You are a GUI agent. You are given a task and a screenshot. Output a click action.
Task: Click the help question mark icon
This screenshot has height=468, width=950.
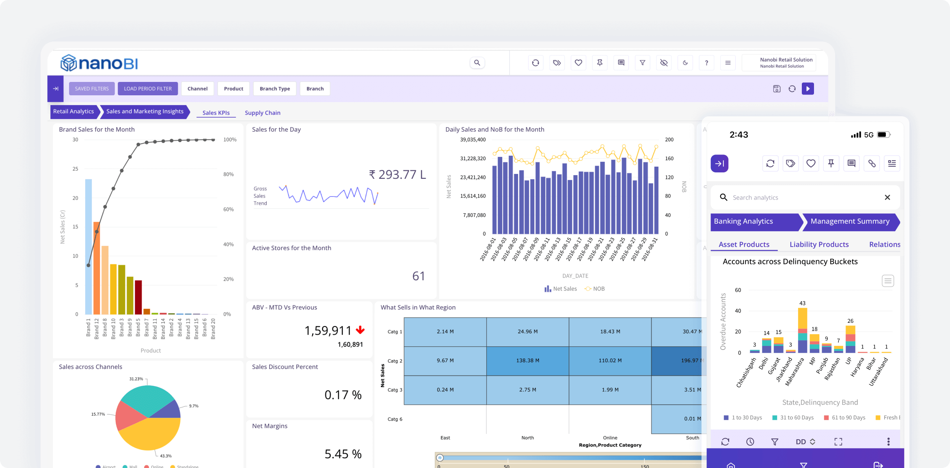706,63
